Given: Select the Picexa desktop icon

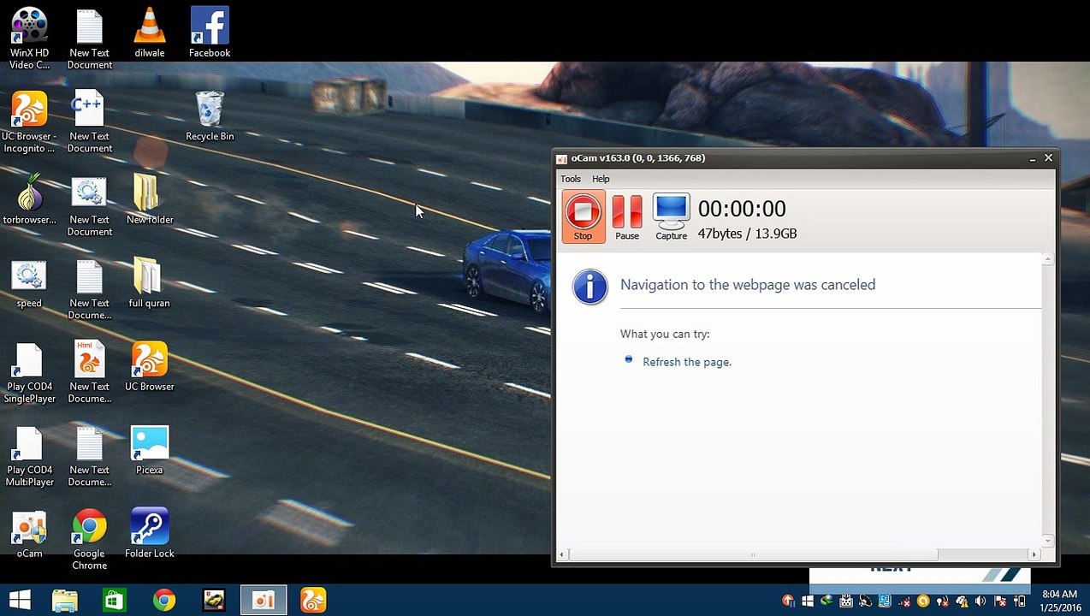Looking at the screenshot, I should (150, 450).
